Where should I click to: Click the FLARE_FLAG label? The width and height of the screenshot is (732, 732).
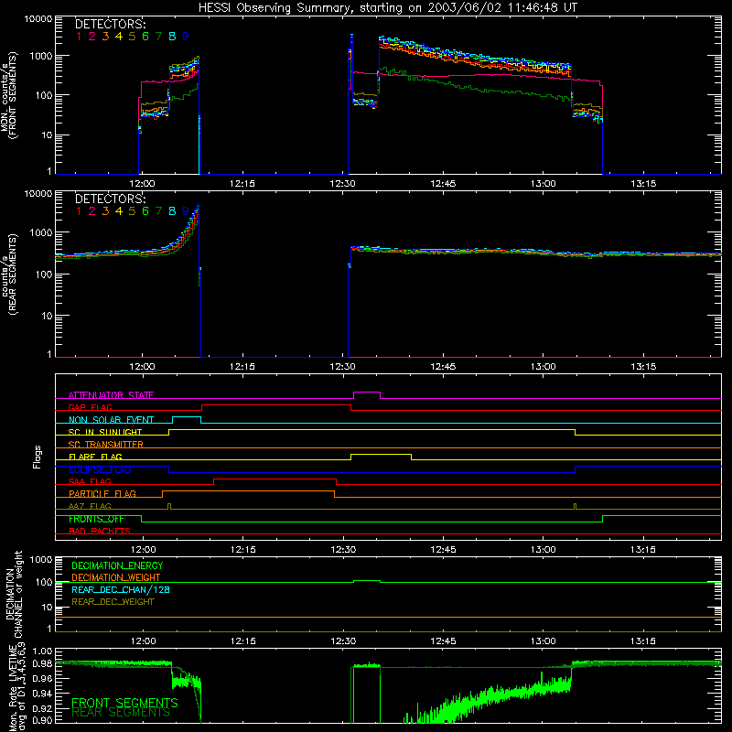[x=95, y=457]
